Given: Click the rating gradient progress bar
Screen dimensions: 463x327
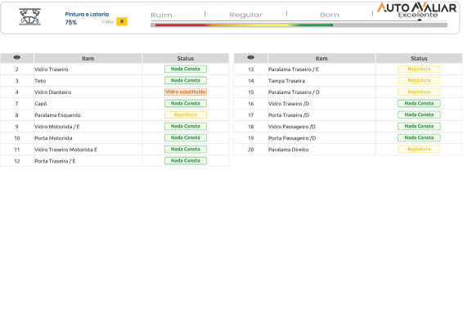Looking at the screenshot, I should 299,25.
